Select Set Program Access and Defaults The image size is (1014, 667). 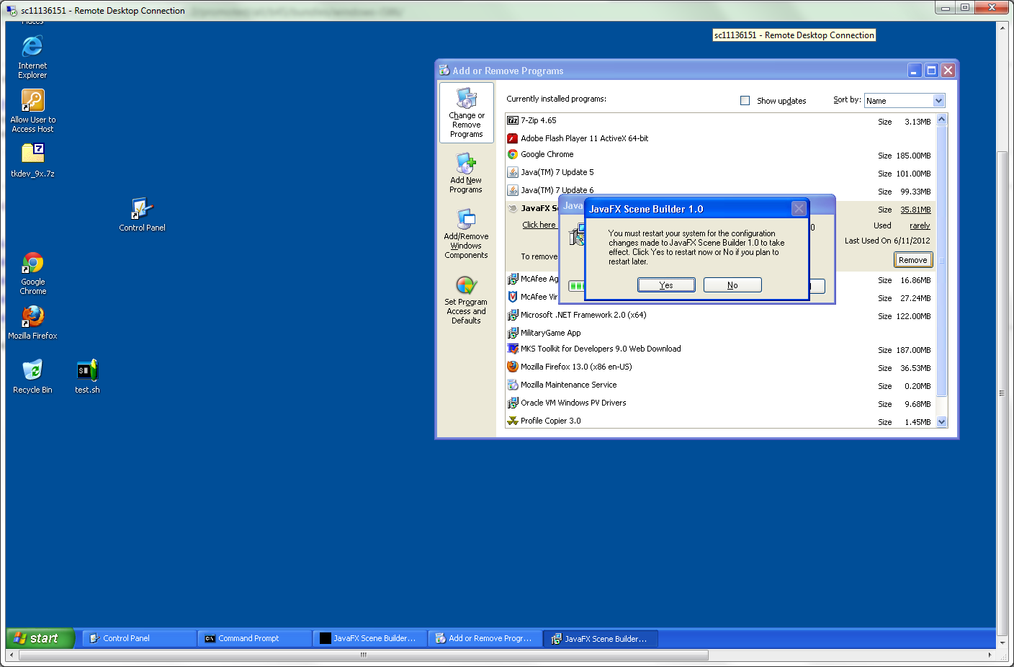point(466,300)
